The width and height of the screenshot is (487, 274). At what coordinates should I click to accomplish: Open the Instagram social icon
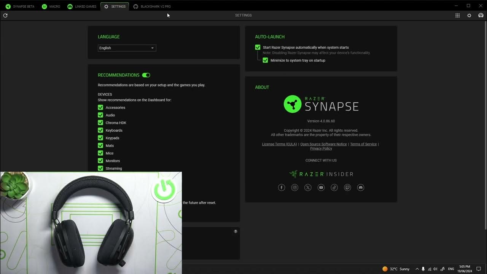(294, 187)
